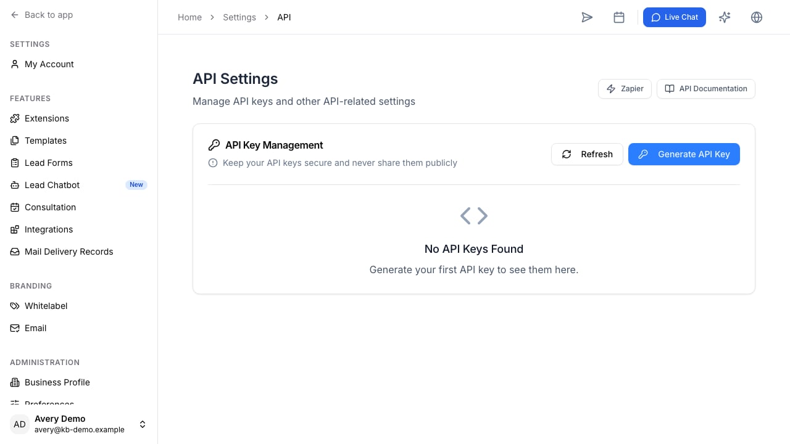Click the Integrations blocks icon
Viewport: 790px width, 444px height.
click(x=15, y=229)
